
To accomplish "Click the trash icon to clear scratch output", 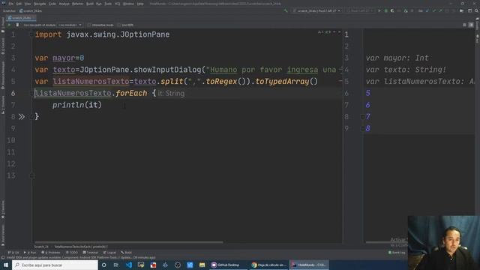I will (x=17, y=25).
